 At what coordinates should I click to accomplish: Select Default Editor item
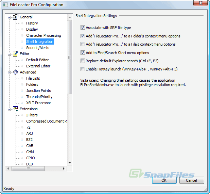pyautogui.click(x=37, y=60)
